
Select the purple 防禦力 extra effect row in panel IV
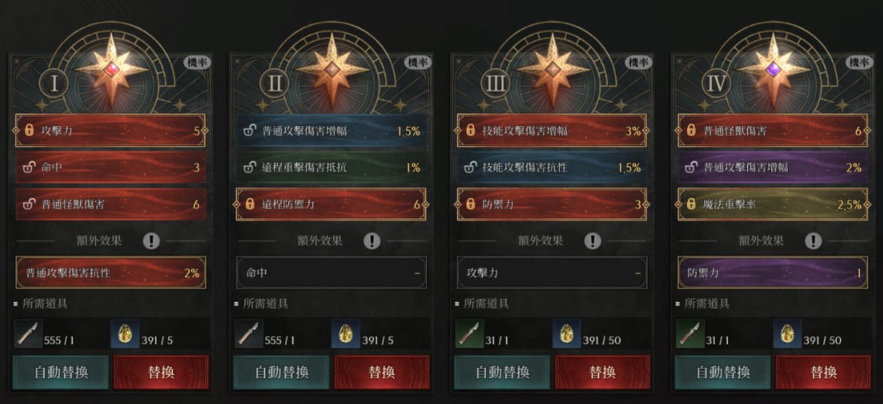(773, 273)
